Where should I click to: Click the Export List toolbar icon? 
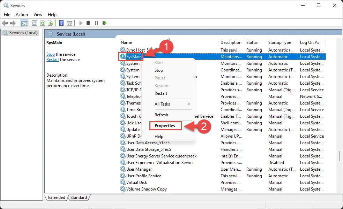point(51,23)
